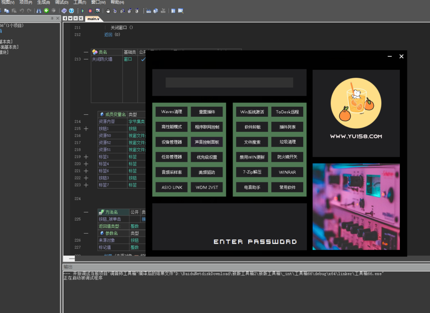Open the blue question mark help icon
The image size is (430, 313).
pos(71,11)
